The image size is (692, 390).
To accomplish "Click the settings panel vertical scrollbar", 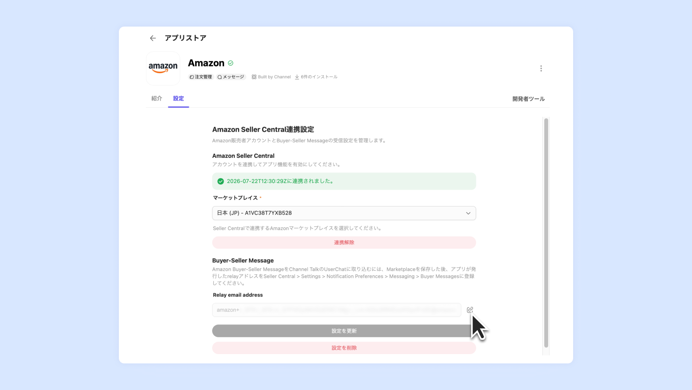I will [x=546, y=233].
